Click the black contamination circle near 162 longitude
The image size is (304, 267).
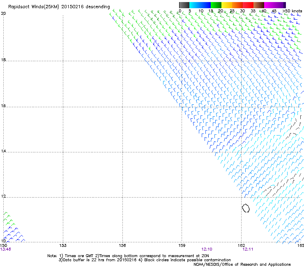point(246,208)
